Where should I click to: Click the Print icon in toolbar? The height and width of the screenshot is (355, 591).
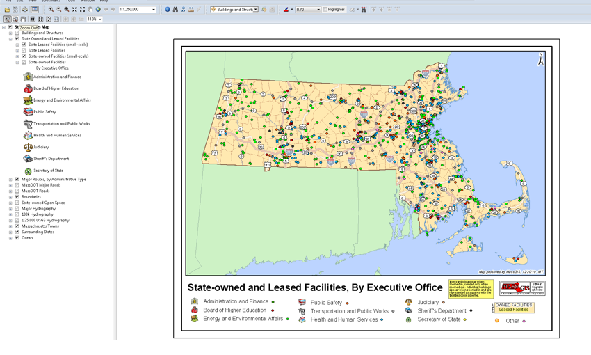tap(24, 10)
